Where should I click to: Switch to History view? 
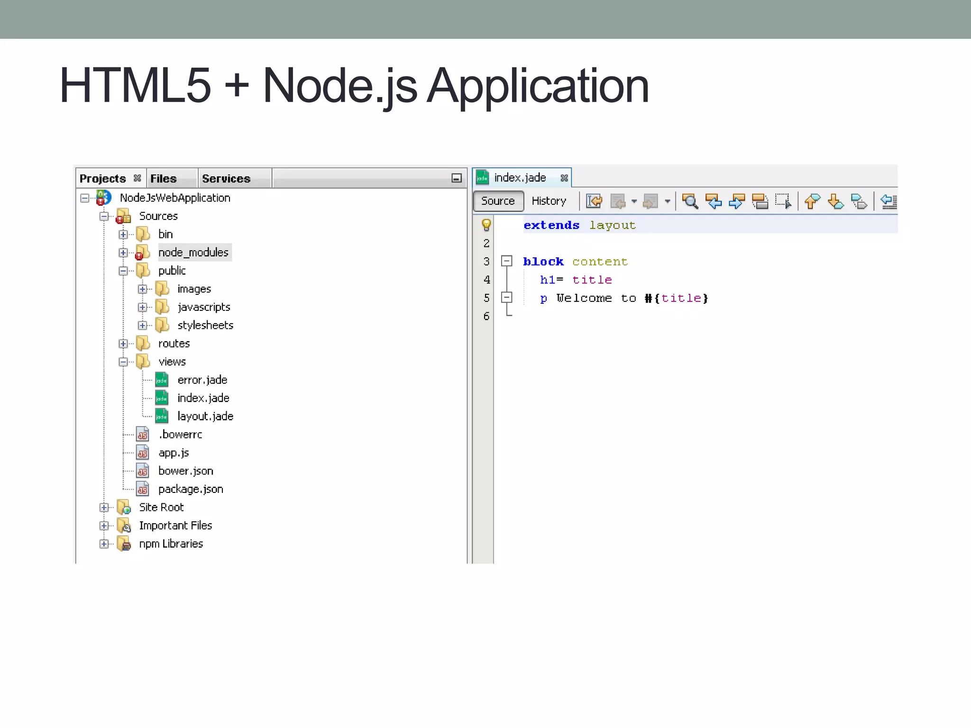(x=549, y=201)
